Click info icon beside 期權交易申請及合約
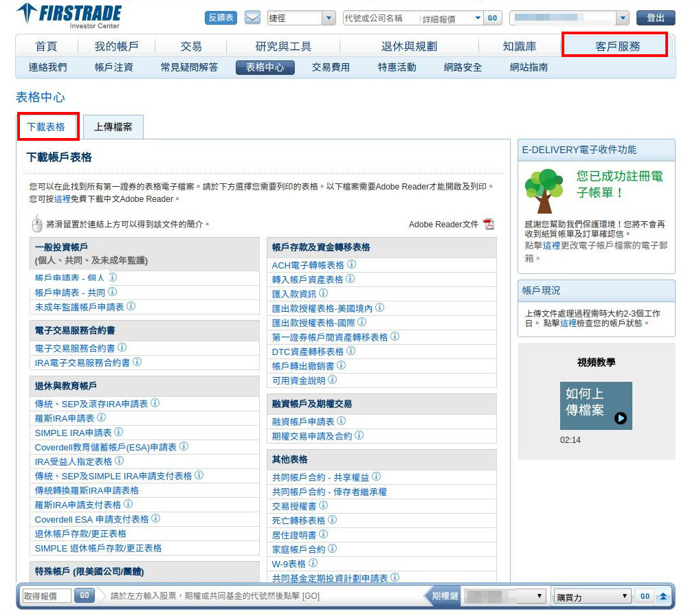Viewport: 699px width, 616px height. (x=359, y=435)
